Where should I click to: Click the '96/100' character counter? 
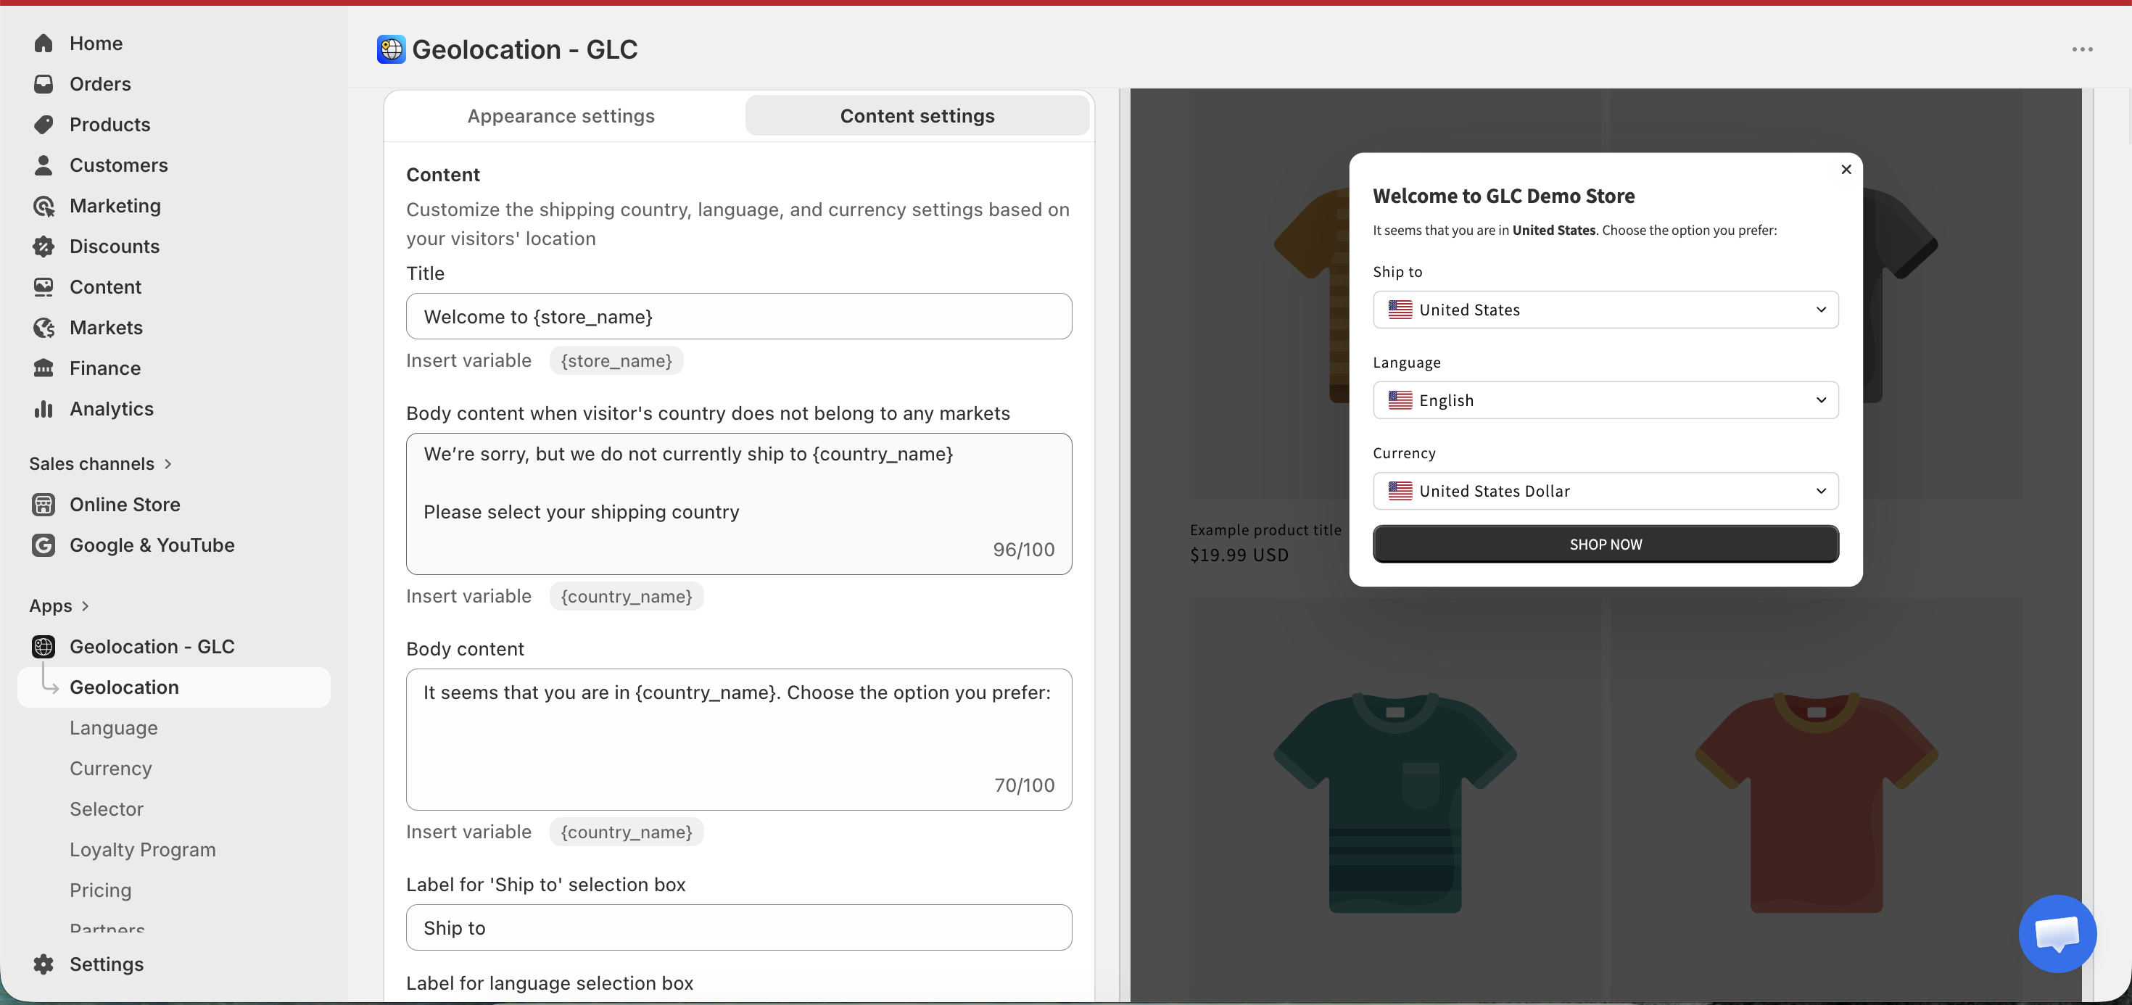click(1024, 550)
